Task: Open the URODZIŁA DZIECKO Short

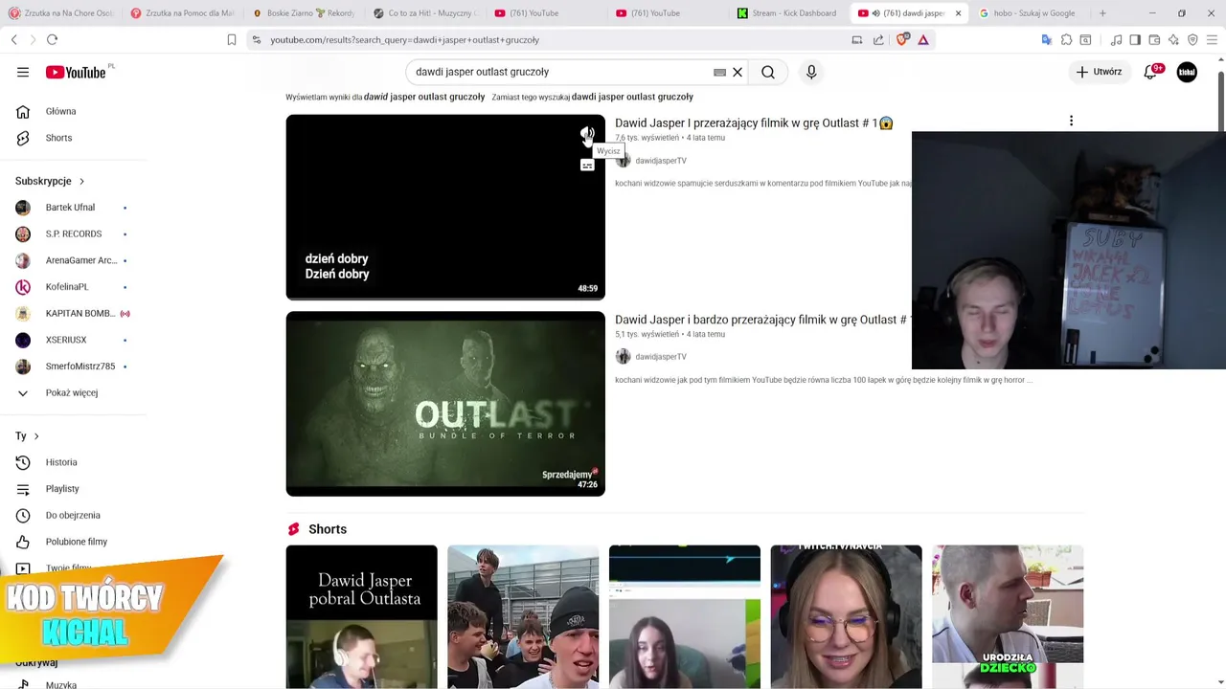Action: pyautogui.click(x=1008, y=616)
